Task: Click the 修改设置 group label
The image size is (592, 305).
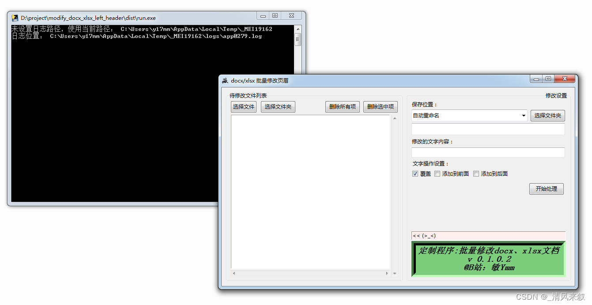Action: point(556,95)
